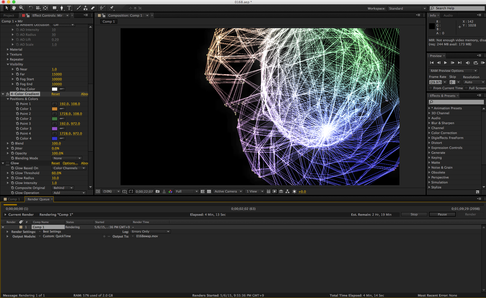Toggle the fx switch on 4-Color Gradient
This screenshot has height=298, width=486.
[7, 94]
